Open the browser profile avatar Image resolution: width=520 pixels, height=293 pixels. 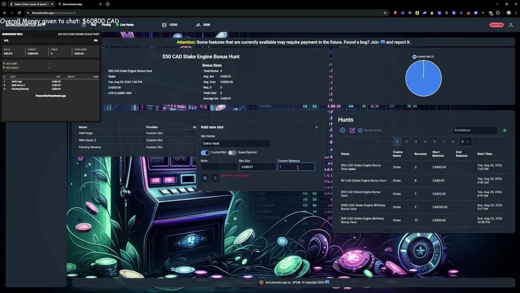[509, 13]
